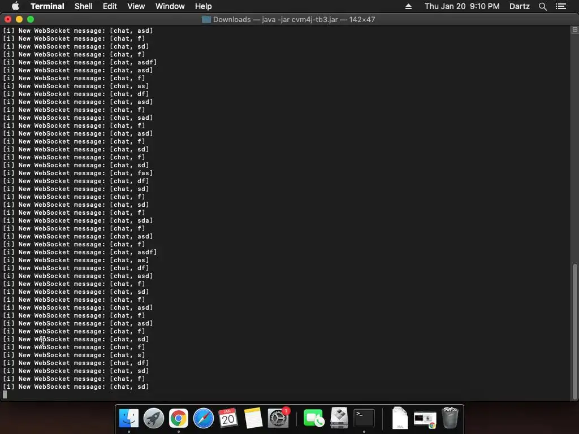Image resolution: width=579 pixels, height=434 pixels.
Task: Launch Launchpad rocket icon in Dock
Action: pos(154,418)
